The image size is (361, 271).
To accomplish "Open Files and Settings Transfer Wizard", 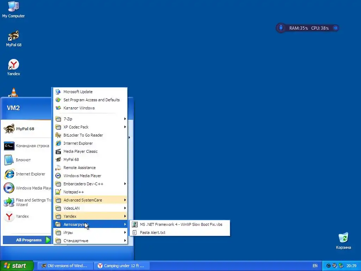I will [27, 202].
